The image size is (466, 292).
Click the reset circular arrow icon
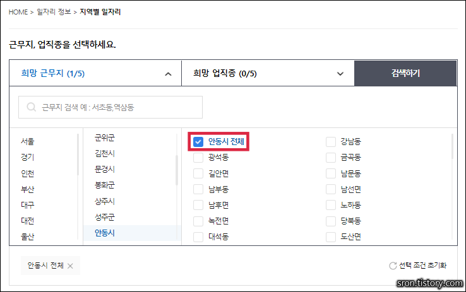393,266
